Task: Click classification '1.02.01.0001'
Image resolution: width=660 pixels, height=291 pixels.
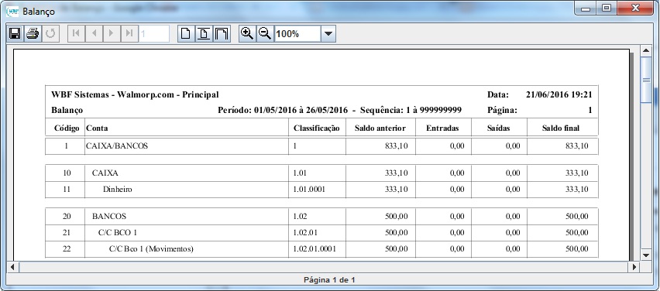Action: [x=315, y=249]
